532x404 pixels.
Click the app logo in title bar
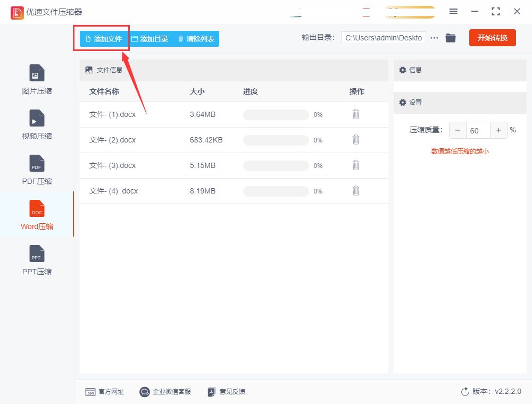click(17, 13)
